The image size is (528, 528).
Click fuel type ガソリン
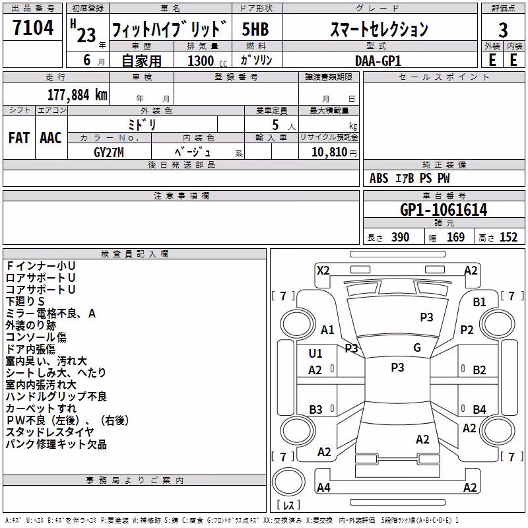pos(256,60)
